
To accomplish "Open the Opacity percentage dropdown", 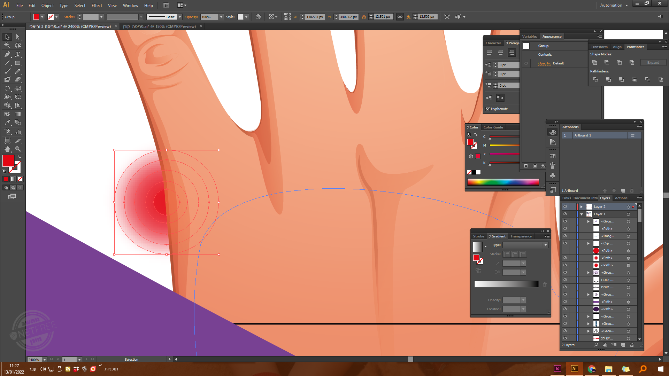I will pos(221,17).
